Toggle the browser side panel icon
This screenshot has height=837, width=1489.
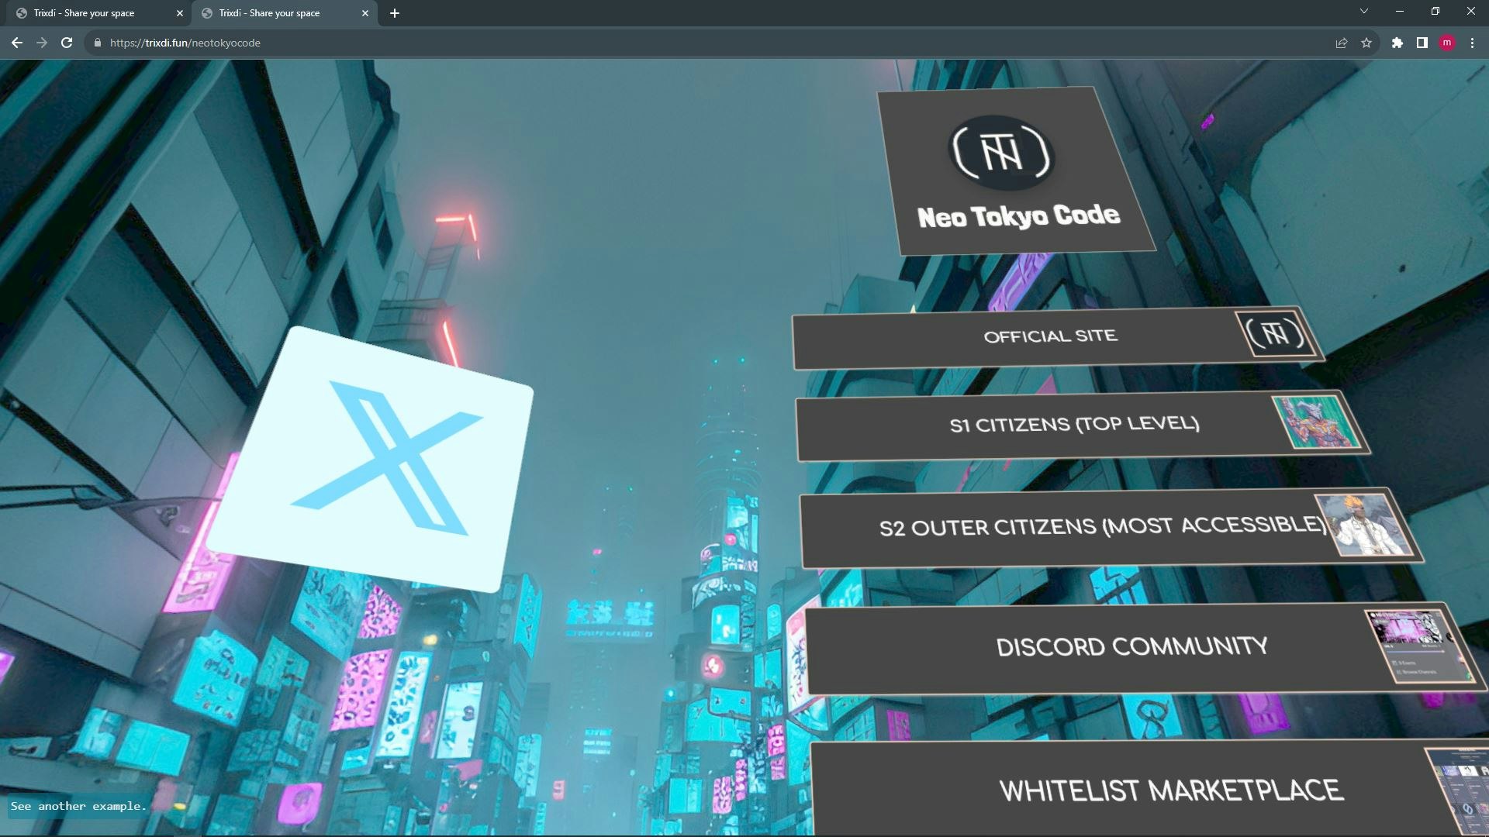(x=1422, y=43)
